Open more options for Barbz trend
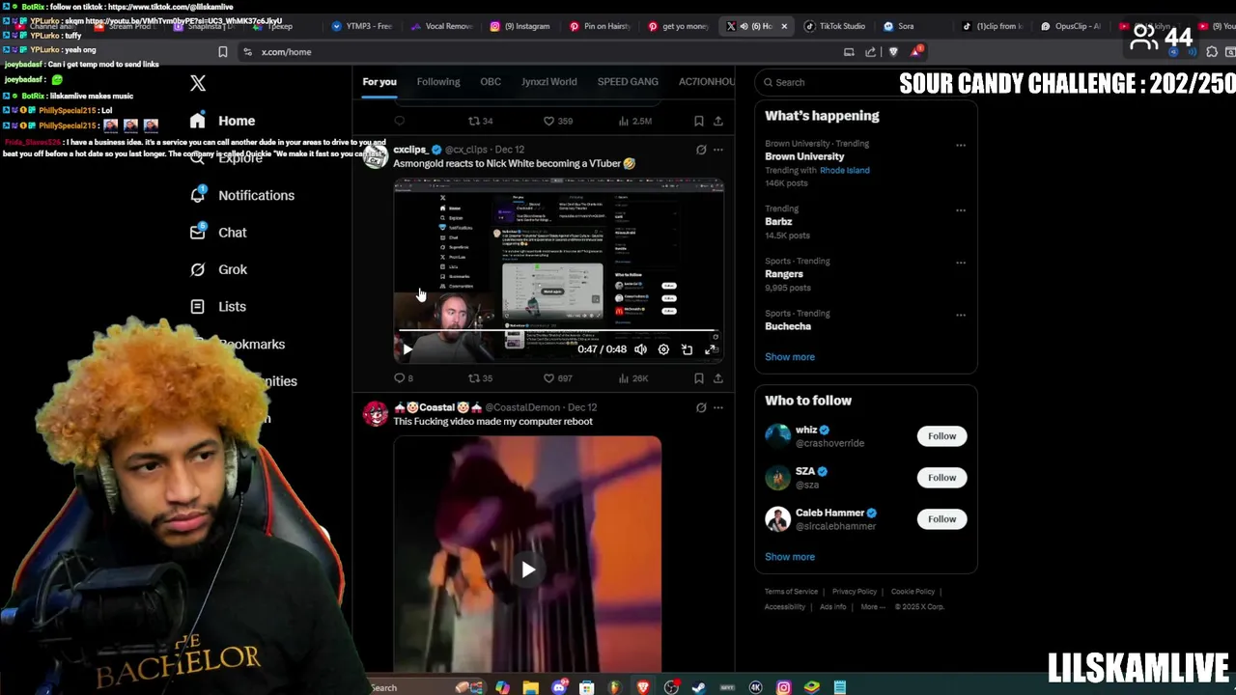The image size is (1236, 695). tap(961, 210)
